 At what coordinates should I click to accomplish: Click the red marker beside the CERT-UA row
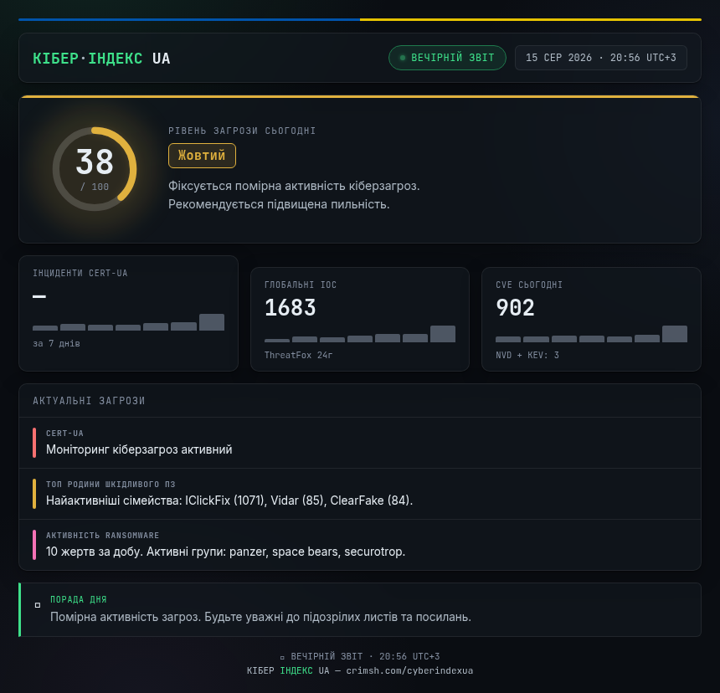pos(34,443)
